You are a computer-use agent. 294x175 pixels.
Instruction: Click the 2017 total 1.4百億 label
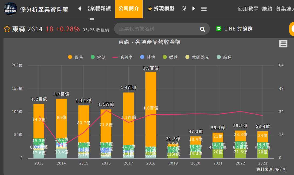click(128, 87)
